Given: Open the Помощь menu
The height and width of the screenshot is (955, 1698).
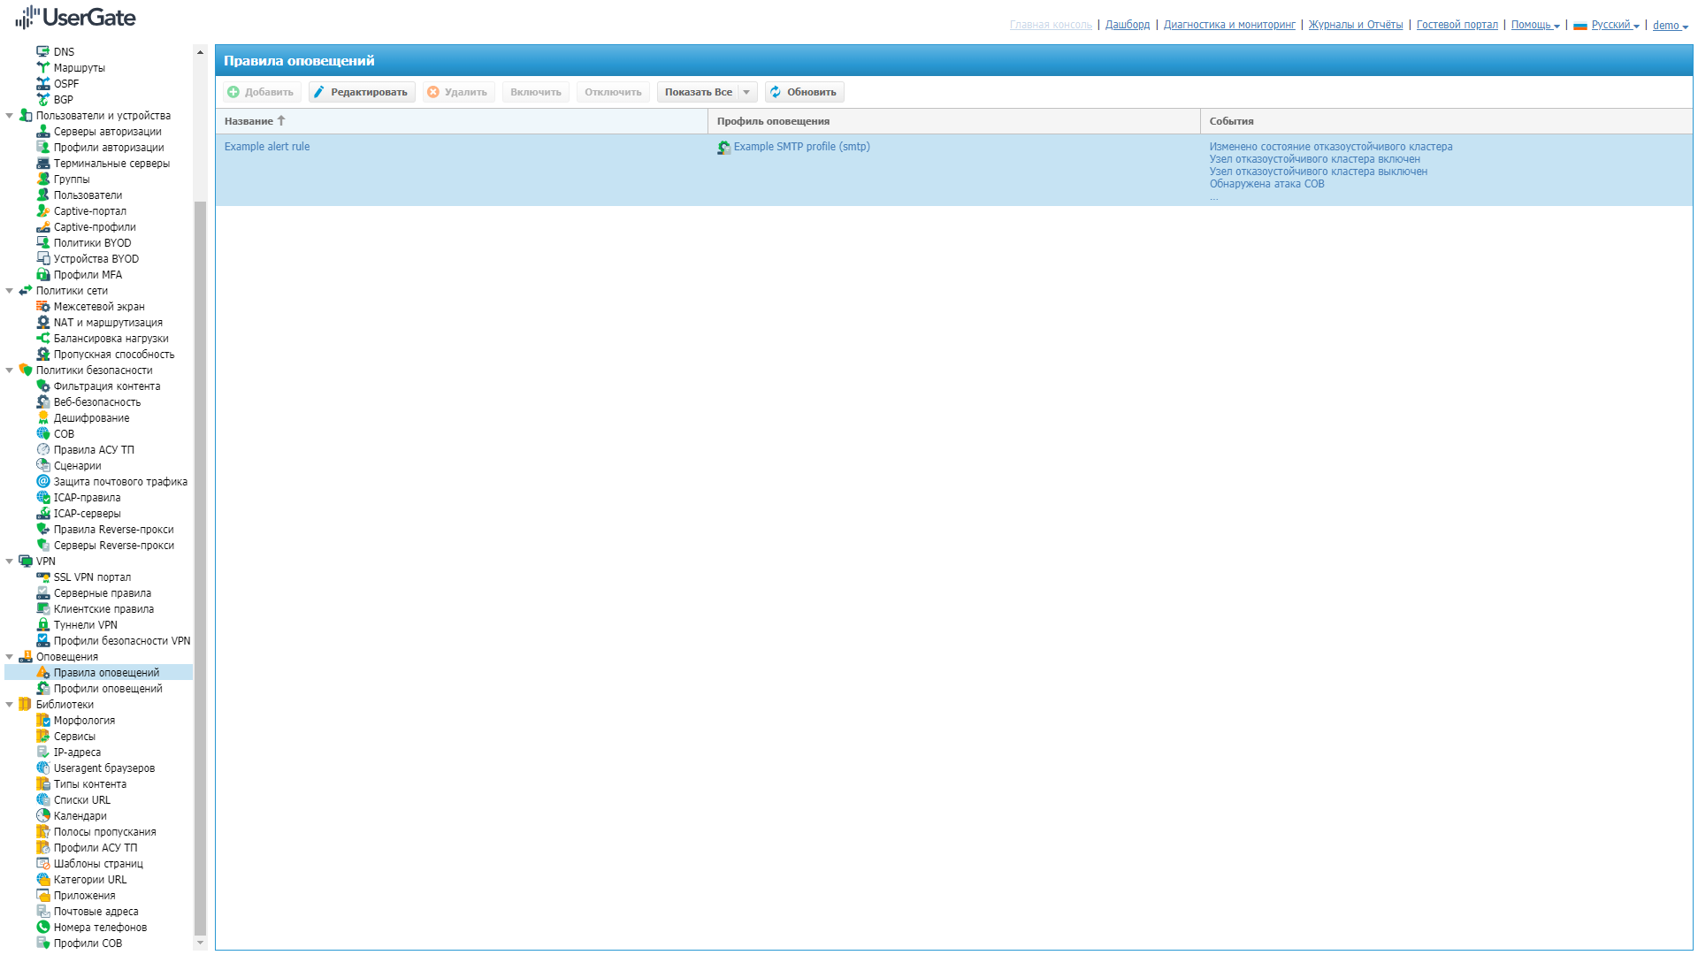Looking at the screenshot, I should (x=1534, y=25).
